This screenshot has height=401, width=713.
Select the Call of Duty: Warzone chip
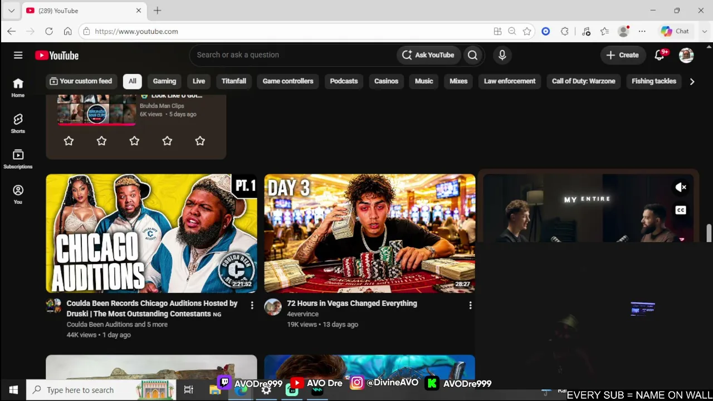click(584, 81)
